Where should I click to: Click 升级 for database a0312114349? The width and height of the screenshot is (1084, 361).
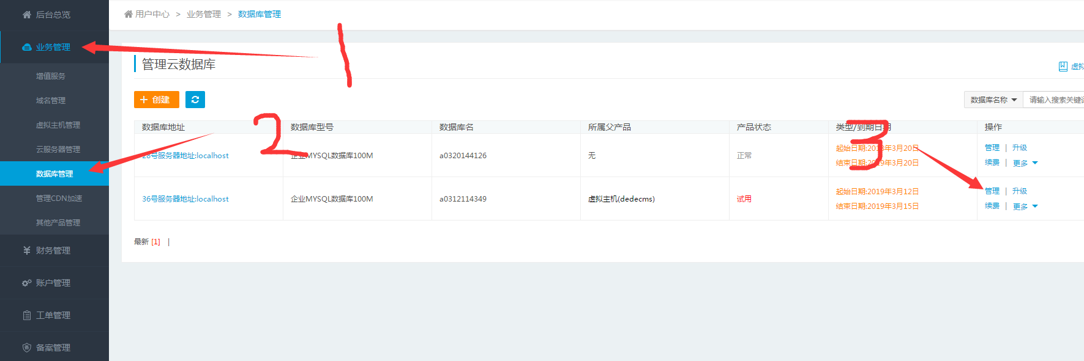1020,191
